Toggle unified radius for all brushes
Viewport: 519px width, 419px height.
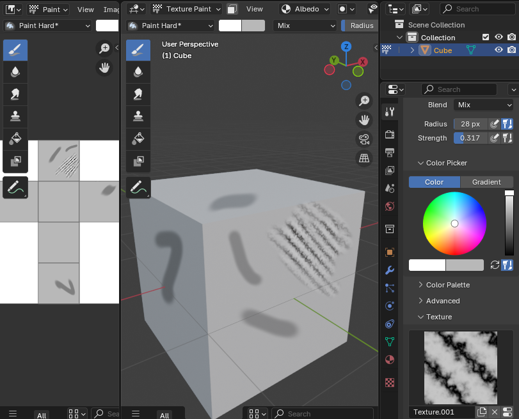coord(507,124)
